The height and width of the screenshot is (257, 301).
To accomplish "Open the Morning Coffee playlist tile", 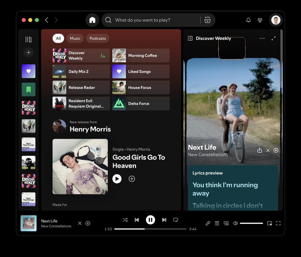I will click(141, 55).
